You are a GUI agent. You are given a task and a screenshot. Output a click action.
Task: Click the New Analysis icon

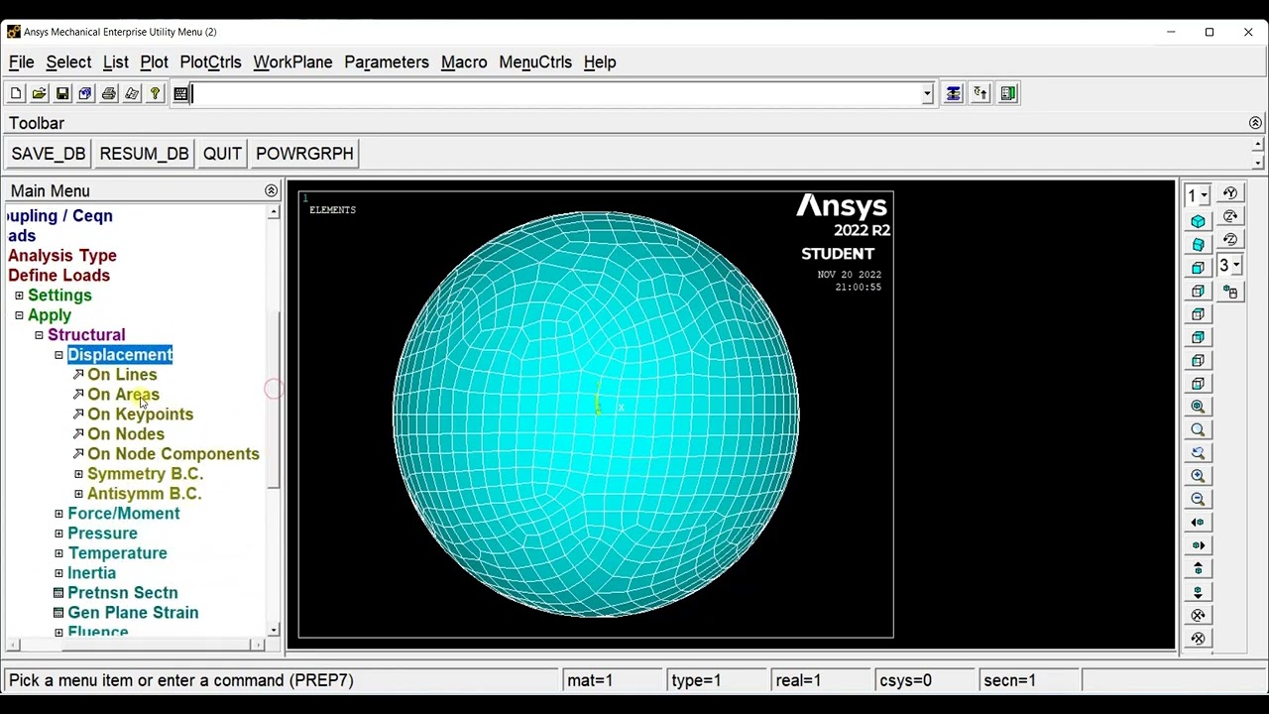pyautogui.click(x=16, y=93)
